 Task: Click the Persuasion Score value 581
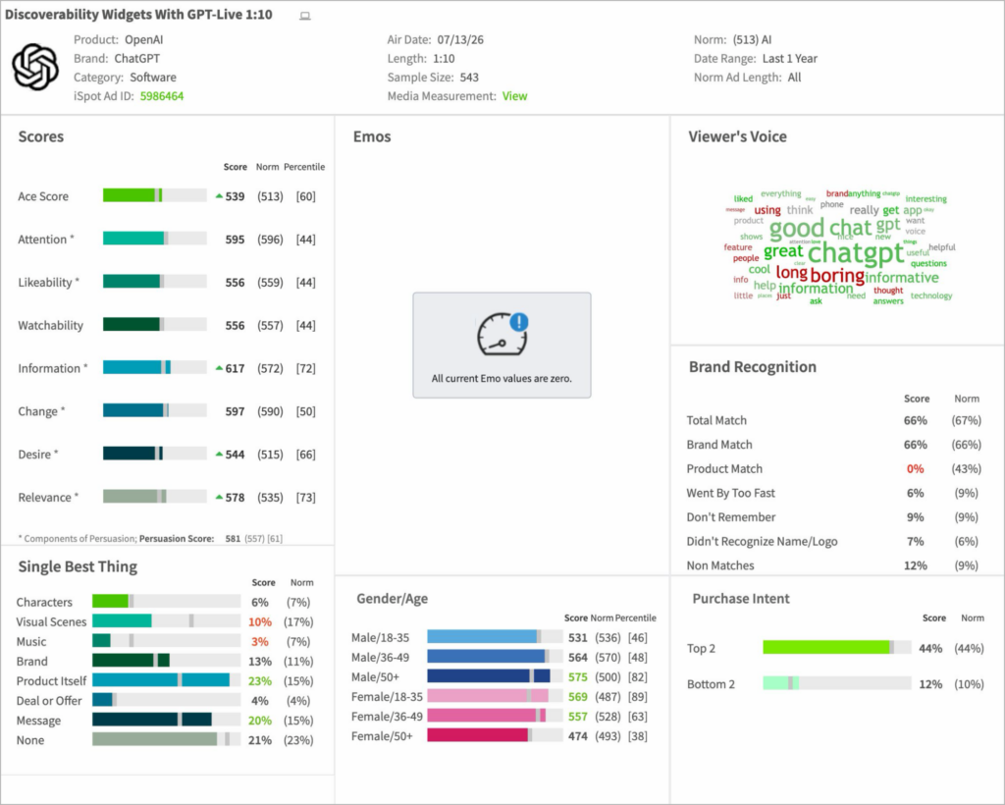(x=233, y=539)
